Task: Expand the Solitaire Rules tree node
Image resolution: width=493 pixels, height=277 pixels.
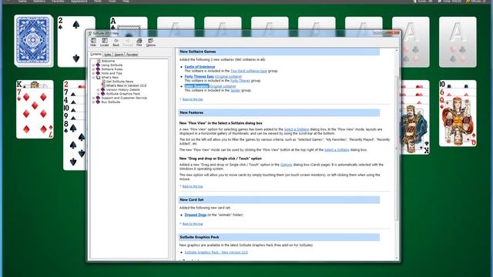Action: click(93, 69)
